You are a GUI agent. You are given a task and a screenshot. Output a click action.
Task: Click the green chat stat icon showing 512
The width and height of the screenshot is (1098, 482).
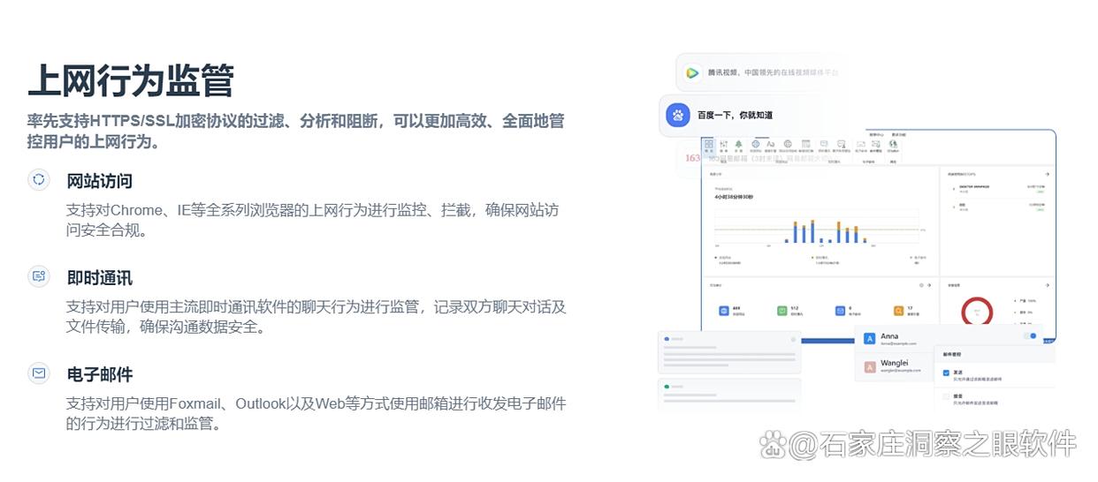pos(782,311)
